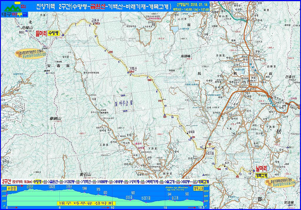Click the red 심원정 label

[x=141, y=148]
